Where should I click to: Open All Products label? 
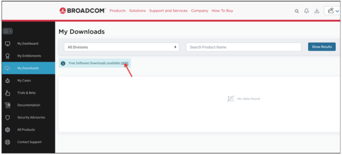coord(26,130)
